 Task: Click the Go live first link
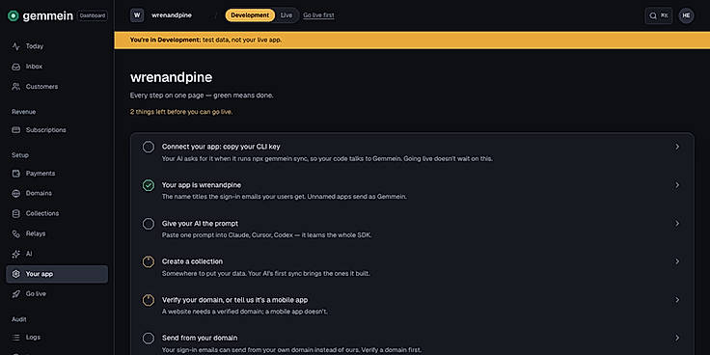[318, 15]
